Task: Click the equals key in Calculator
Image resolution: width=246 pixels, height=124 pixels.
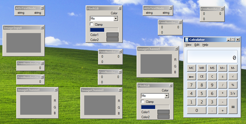Action: [233, 106]
